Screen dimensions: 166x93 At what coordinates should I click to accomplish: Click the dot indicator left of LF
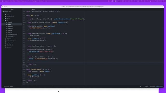coord(140,87)
